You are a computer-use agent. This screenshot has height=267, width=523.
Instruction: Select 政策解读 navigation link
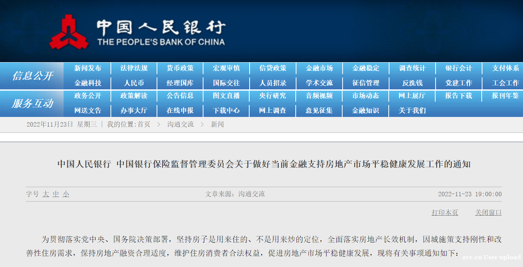pyautogui.click(x=134, y=96)
